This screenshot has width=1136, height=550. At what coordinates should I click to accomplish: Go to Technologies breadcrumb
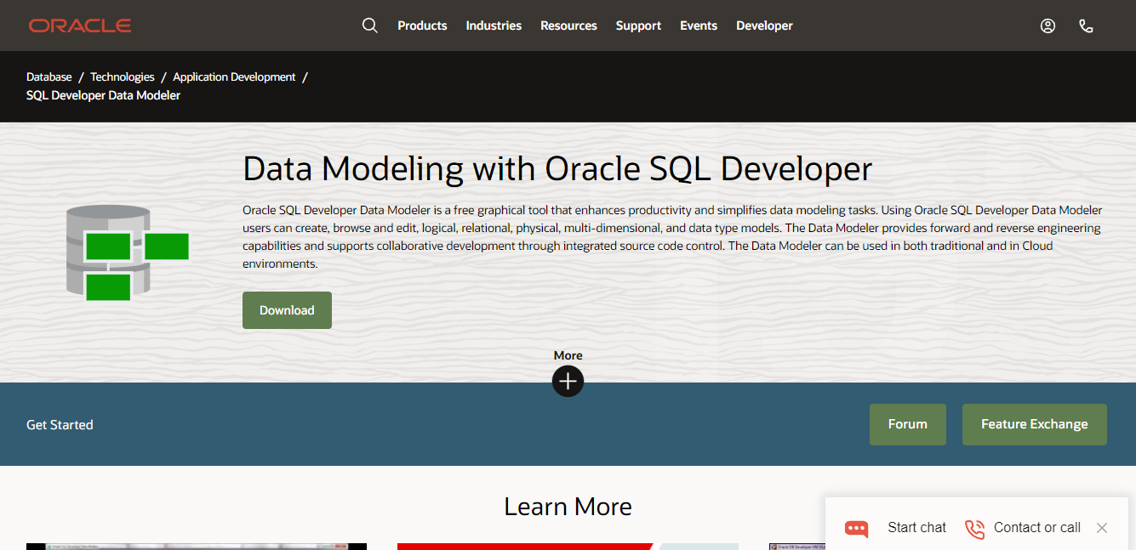[123, 77]
